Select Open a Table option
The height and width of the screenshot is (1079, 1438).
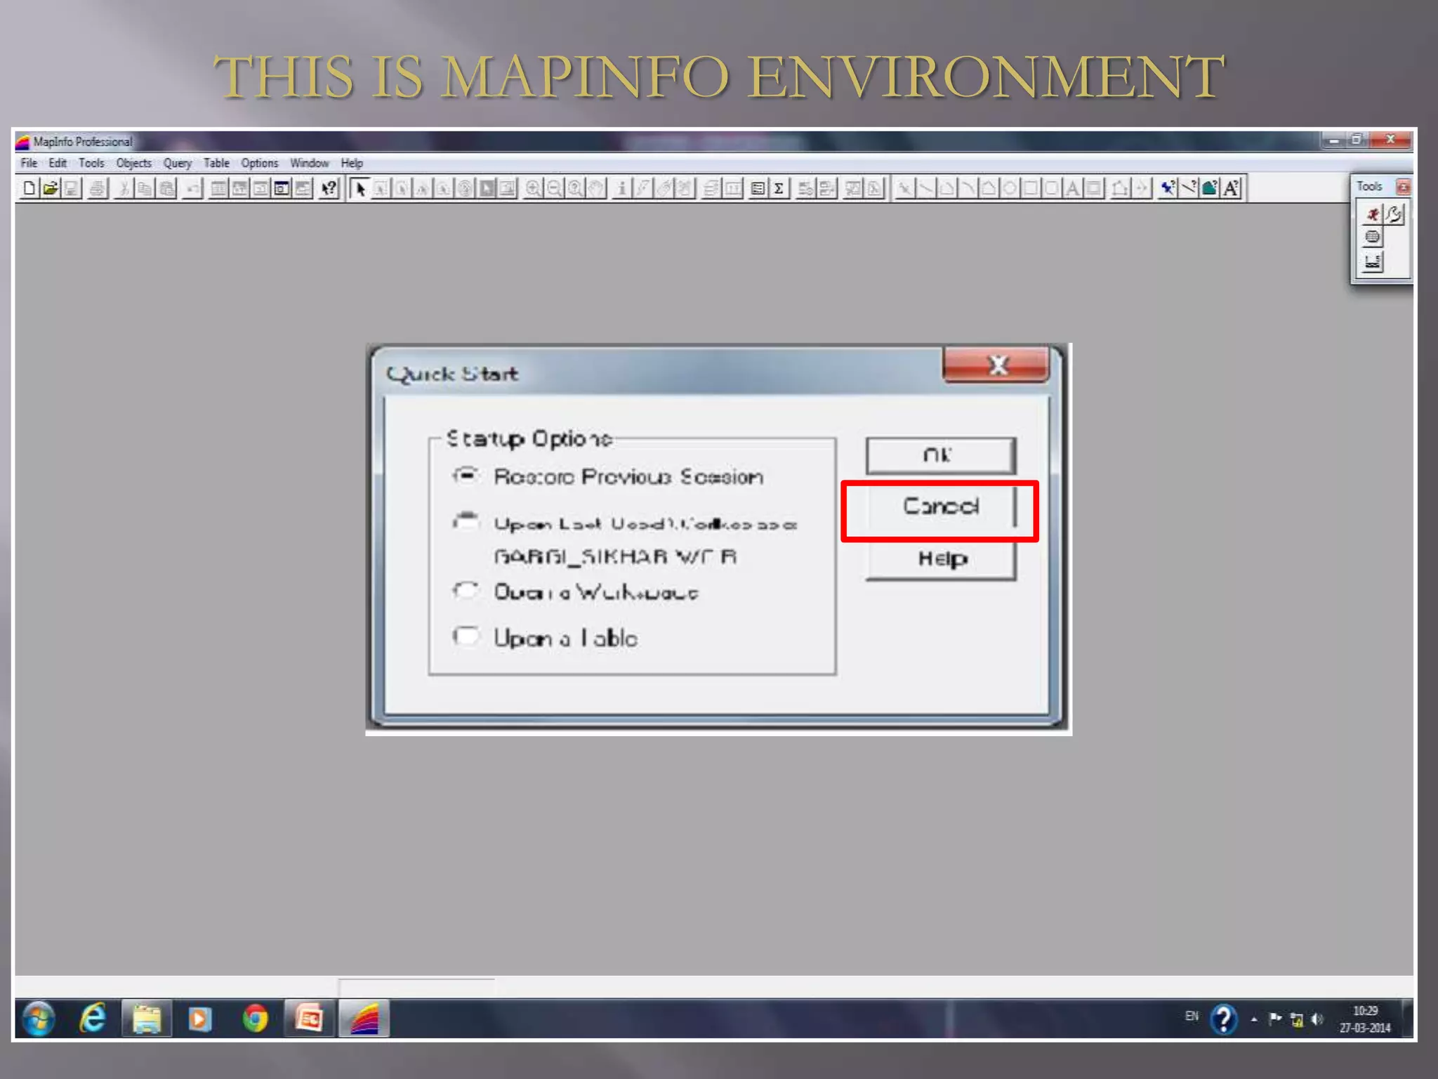point(545,638)
